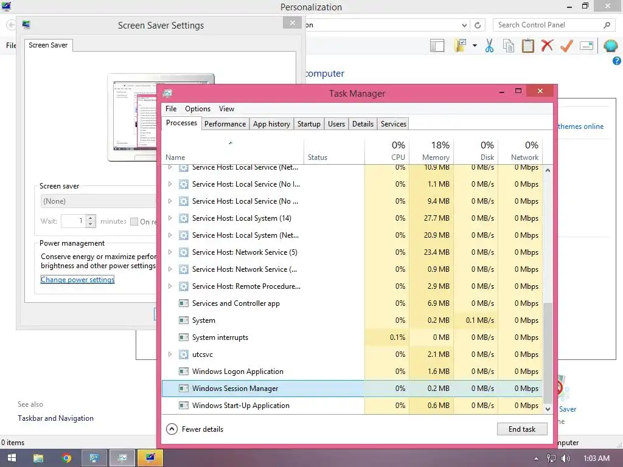Switch to the Performance tab
The width and height of the screenshot is (623, 467).
[225, 124]
